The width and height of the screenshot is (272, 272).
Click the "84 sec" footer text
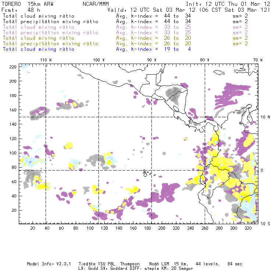pos(235,264)
